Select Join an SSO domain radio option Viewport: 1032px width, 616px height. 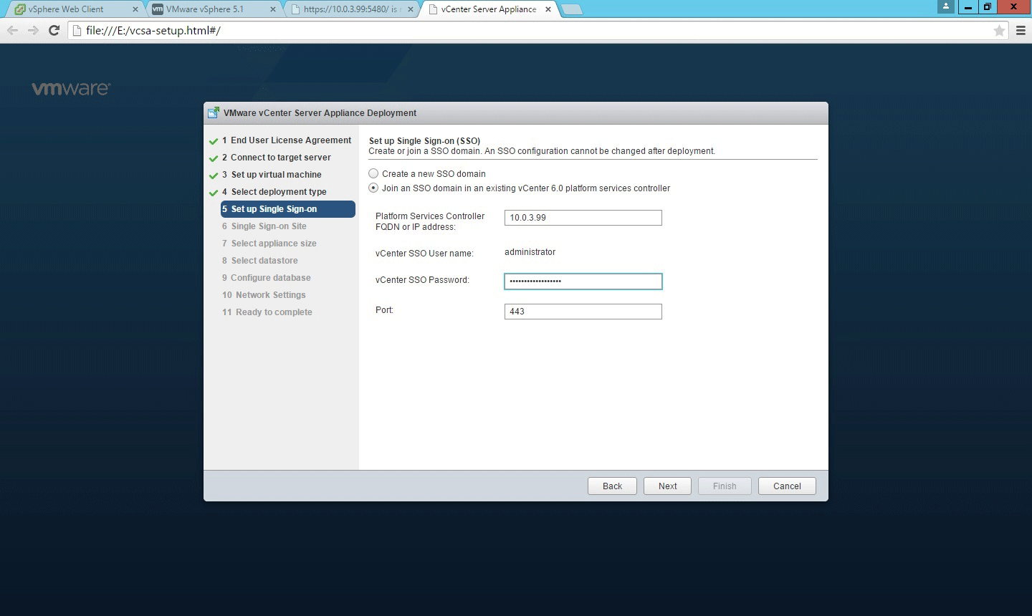373,188
